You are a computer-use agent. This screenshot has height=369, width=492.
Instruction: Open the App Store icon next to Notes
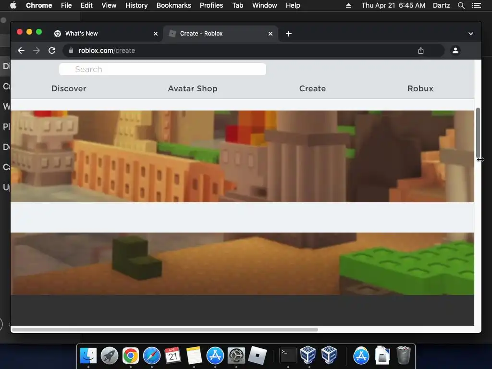pos(215,356)
